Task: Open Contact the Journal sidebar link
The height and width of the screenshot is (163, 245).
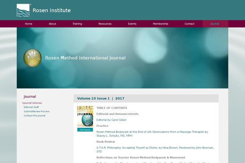Action: (35, 116)
